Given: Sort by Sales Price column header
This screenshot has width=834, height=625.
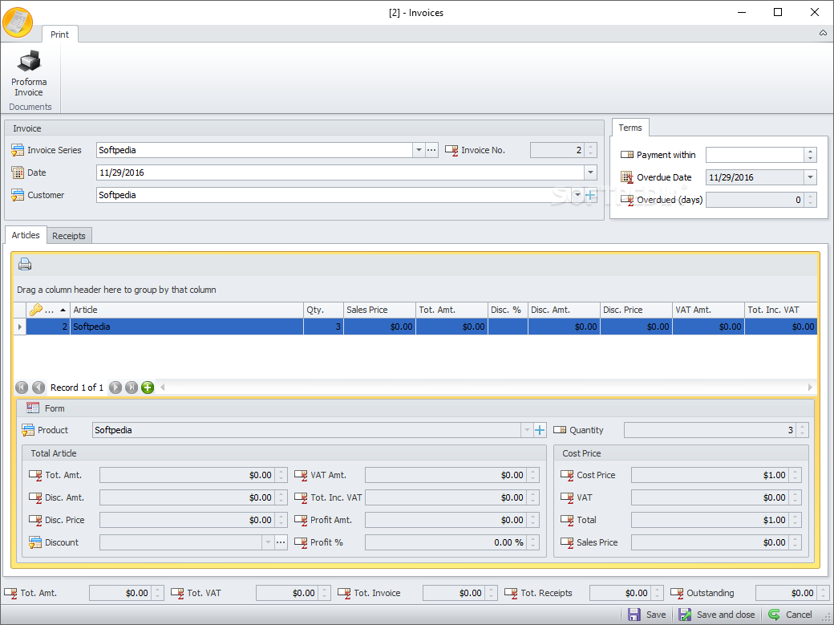Looking at the screenshot, I should (x=379, y=310).
